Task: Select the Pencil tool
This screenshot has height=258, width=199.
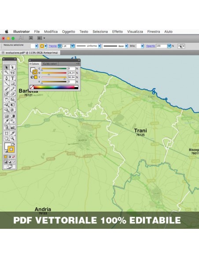Action: 12,88
